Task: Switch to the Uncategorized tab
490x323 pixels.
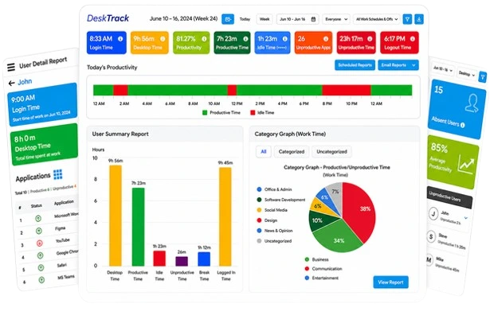Action: click(x=331, y=152)
